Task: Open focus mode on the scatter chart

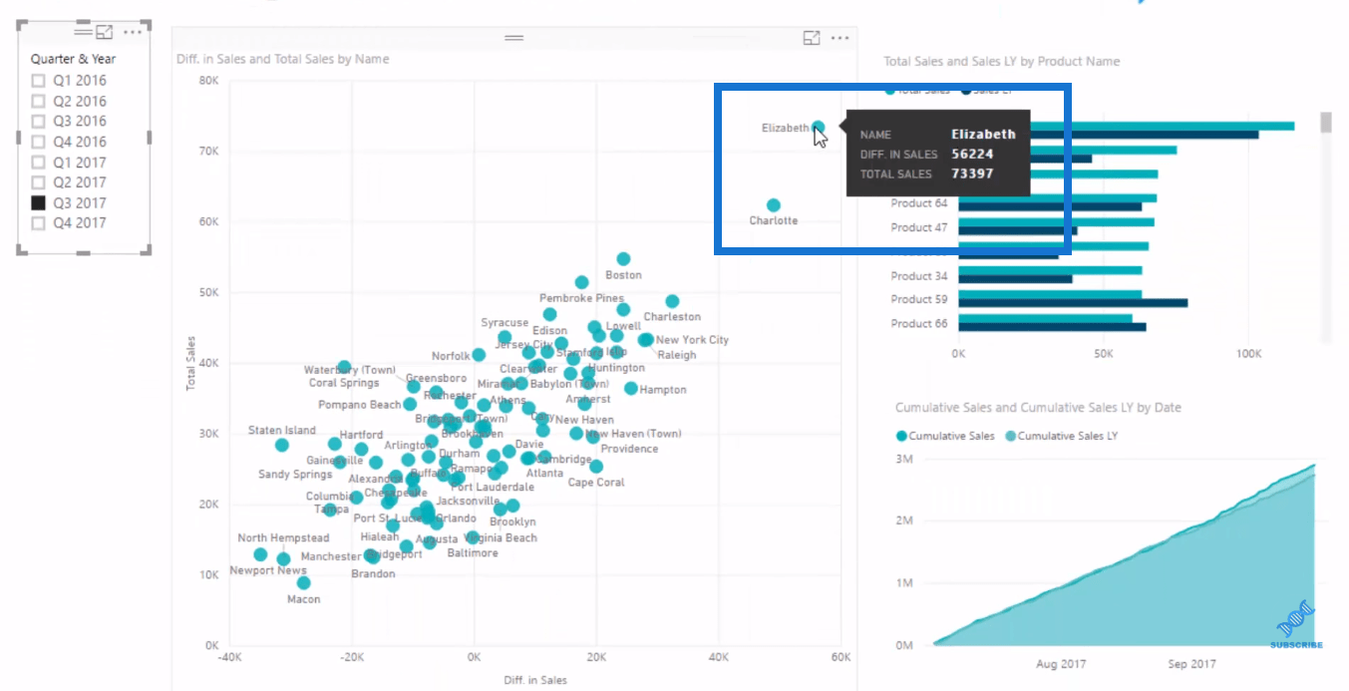Action: [812, 38]
